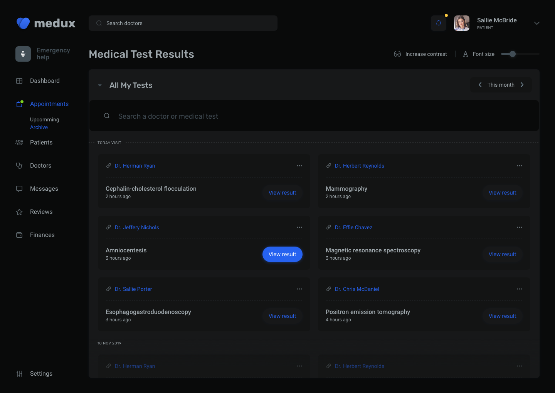Image resolution: width=555 pixels, height=393 pixels.
Task: Click the Settings sliders icon in sidebar
Action: pyautogui.click(x=19, y=374)
